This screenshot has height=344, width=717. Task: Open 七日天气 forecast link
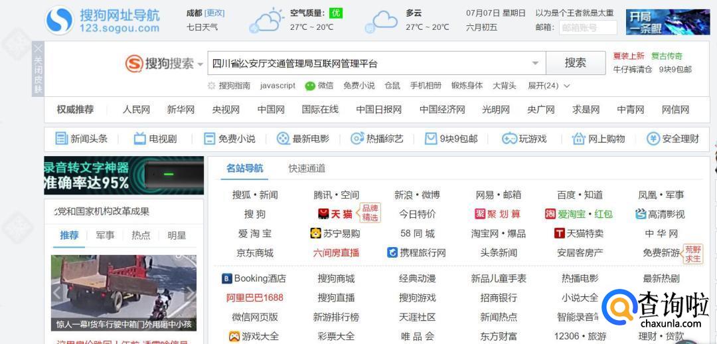click(x=202, y=27)
